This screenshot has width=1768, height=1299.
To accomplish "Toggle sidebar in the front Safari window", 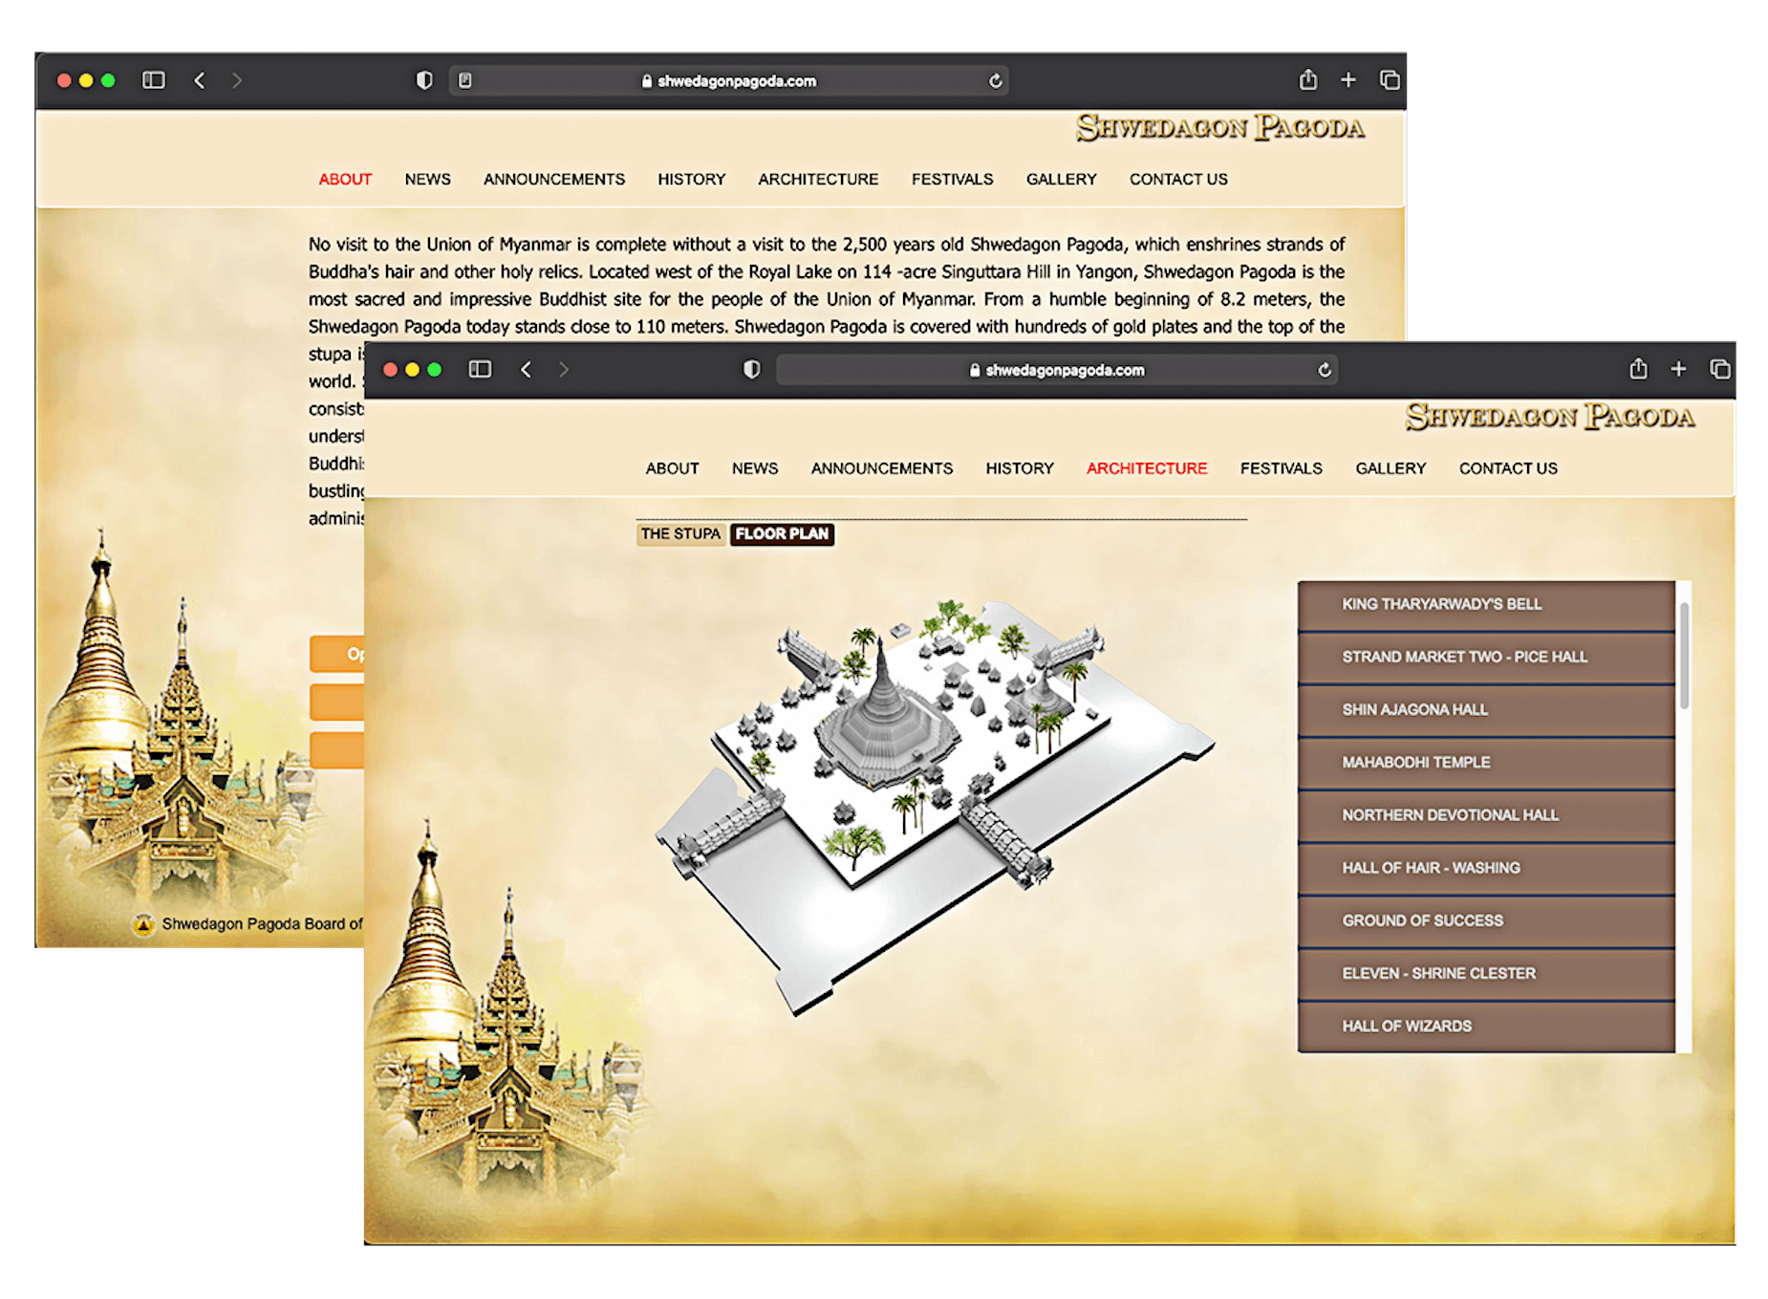I will point(480,369).
